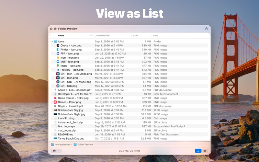This screenshot has width=259, height=162.
Task: Click the Icon - Icon.png file icon
Action: [58, 58]
